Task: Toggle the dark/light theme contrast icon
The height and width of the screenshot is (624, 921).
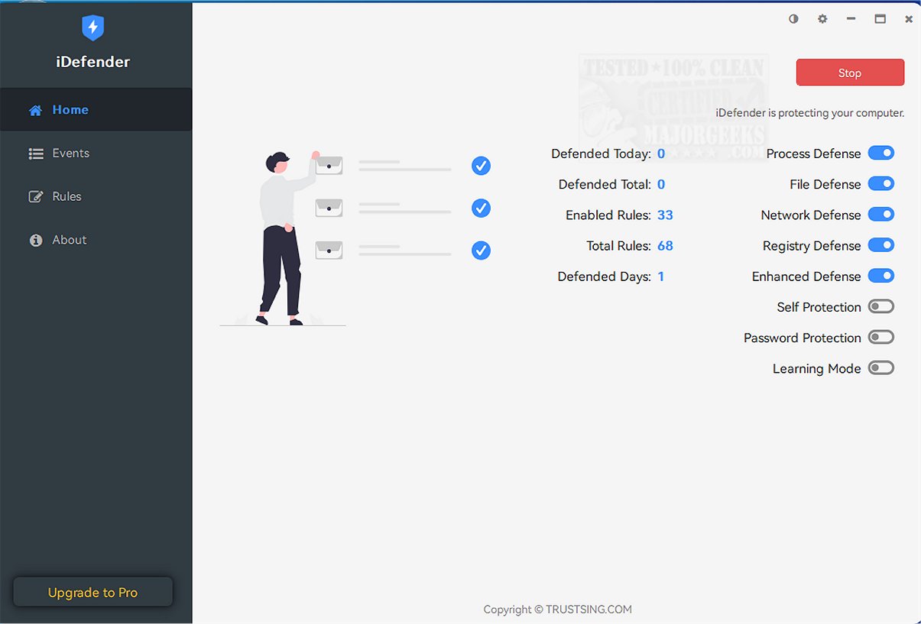Action: tap(793, 19)
